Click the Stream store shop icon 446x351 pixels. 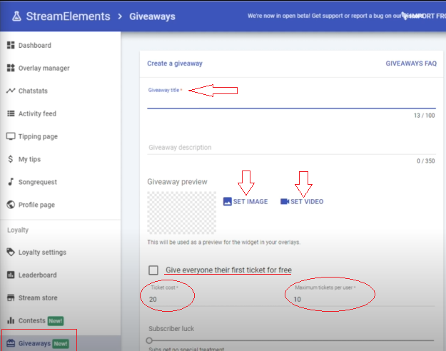pyautogui.click(x=11, y=297)
